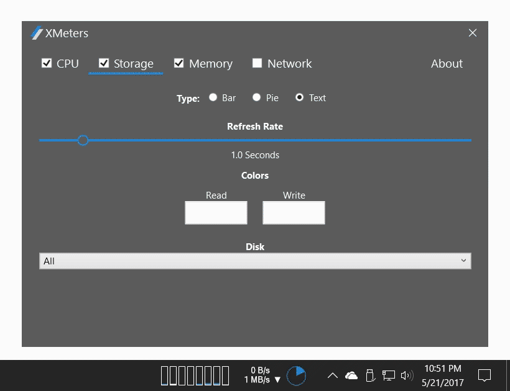Uncheck the CPU checkbox
This screenshot has height=391, width=510.
(47, 63)
